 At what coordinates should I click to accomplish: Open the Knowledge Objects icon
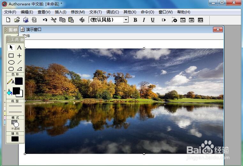coord(201,20)
